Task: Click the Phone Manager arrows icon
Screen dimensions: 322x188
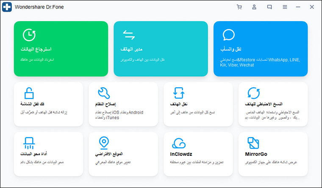Action: coord(129,35)
